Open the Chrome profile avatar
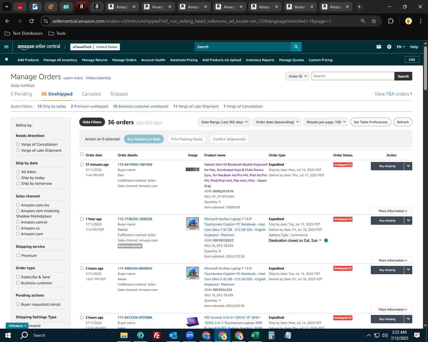 pos(408,21)
